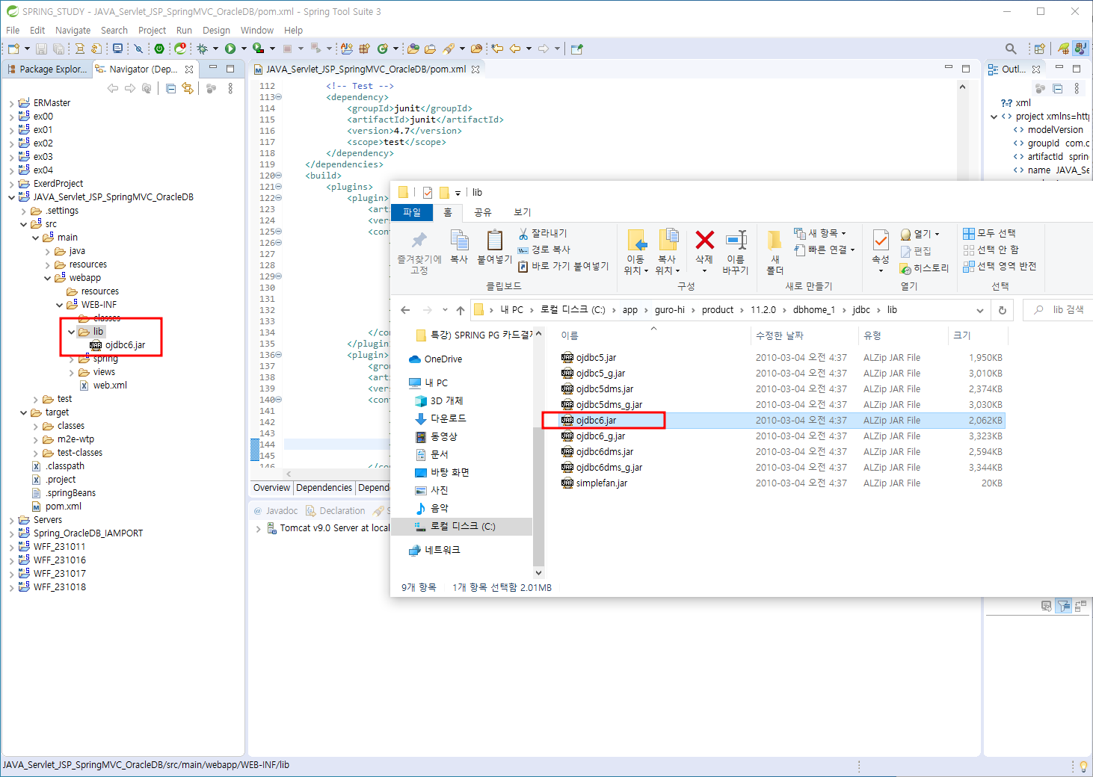
Task: Collapse the webapp folder in Navigator
Action: pyautogui.click(x=47, y=278)
